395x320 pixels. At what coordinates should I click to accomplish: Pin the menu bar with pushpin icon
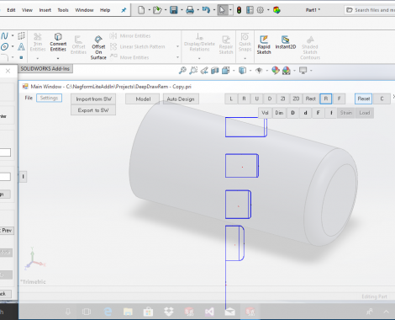coord(124,10)
